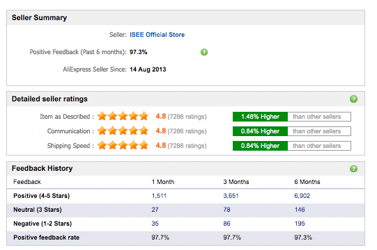Screen dimensions: 377x250
Task: Click (7286 ratings) beside Communication
Action: [x=187, y=131]
